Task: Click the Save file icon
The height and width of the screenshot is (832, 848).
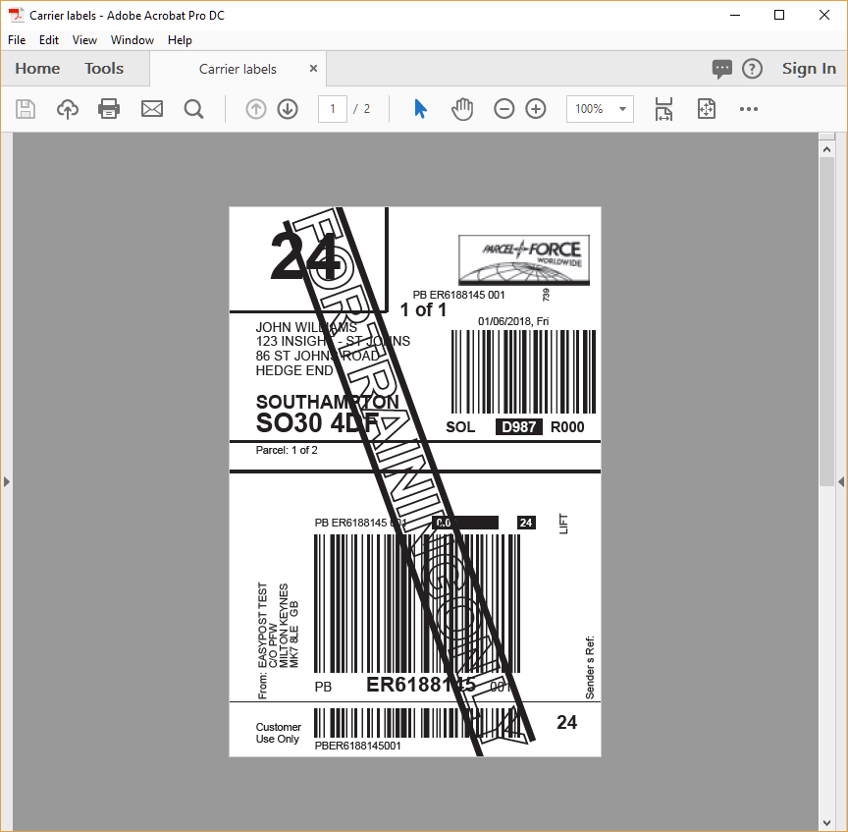Action: coord(26,109)
